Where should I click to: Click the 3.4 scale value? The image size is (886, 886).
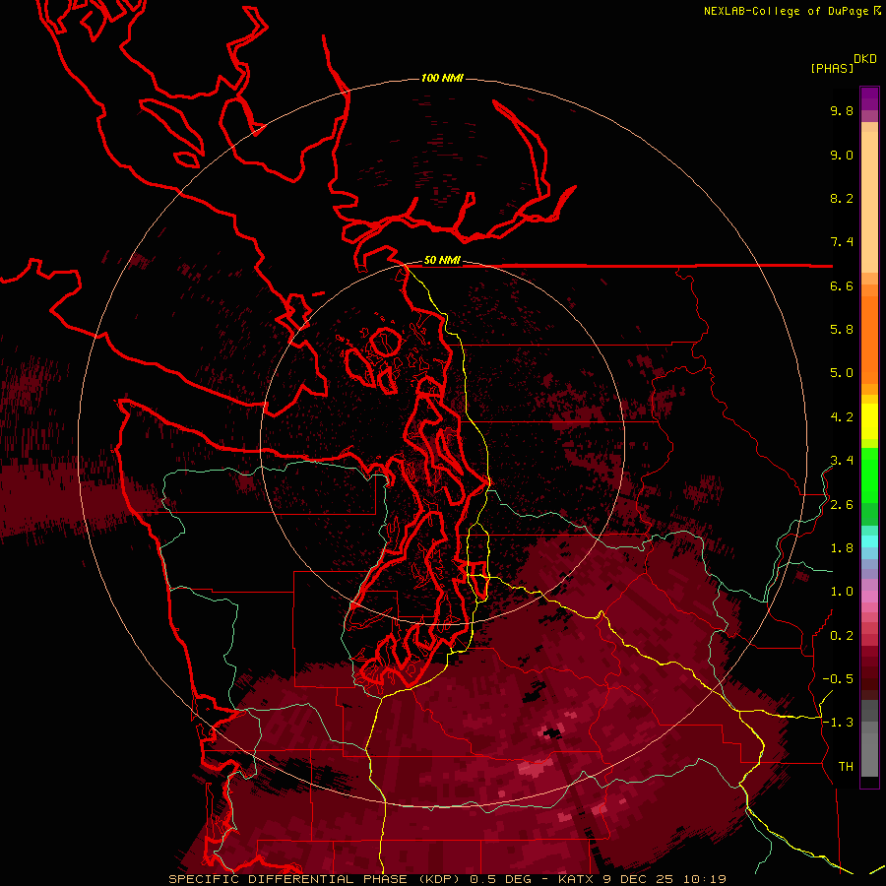pyautogui.click(x=842, y=461)
